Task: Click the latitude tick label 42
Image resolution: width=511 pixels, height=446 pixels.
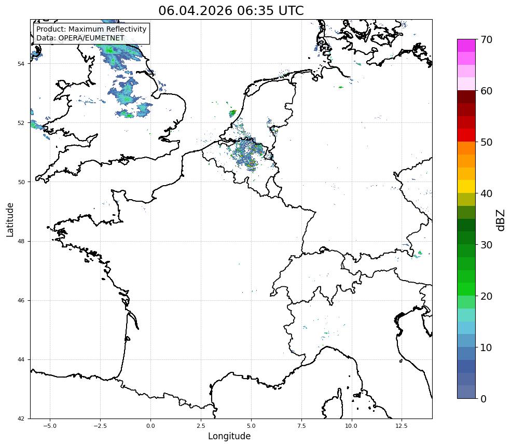Action: click(21, 419)
